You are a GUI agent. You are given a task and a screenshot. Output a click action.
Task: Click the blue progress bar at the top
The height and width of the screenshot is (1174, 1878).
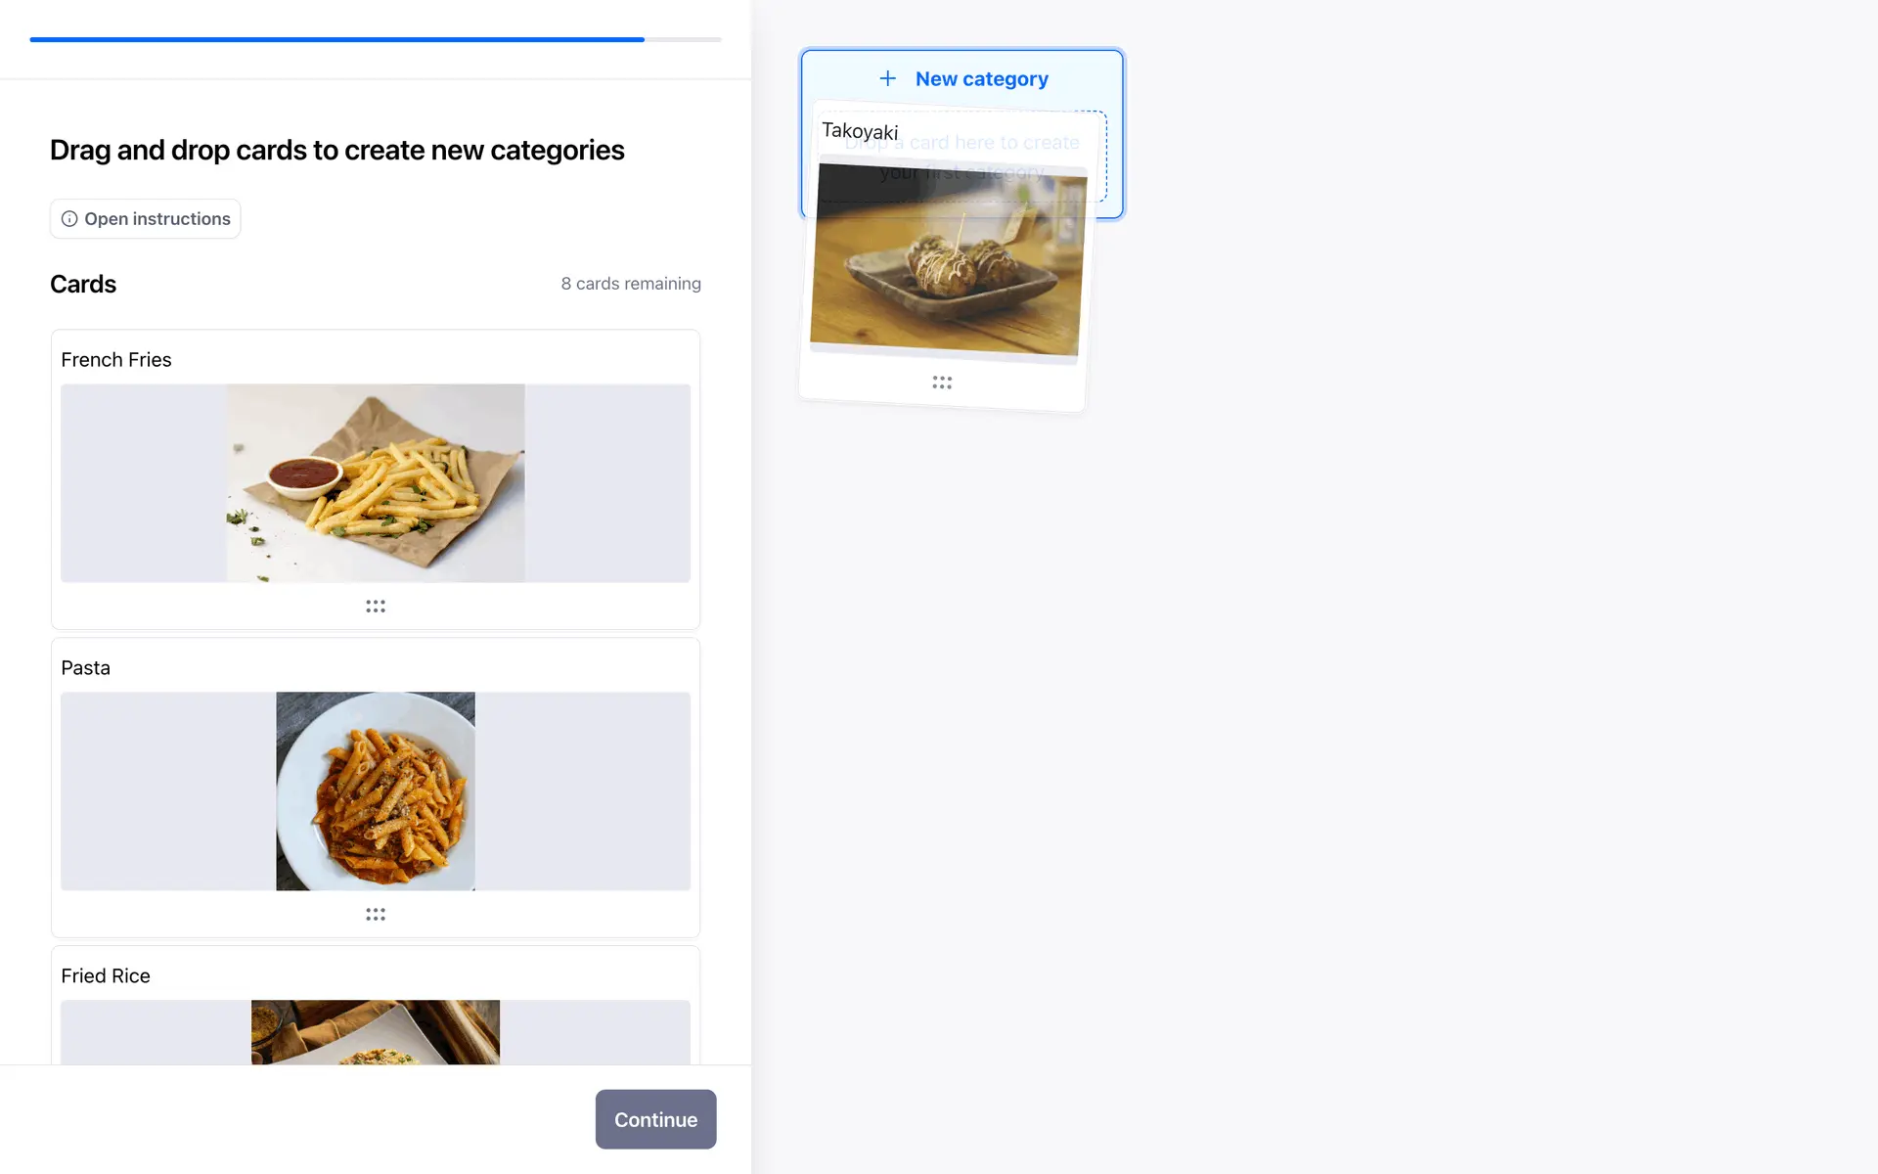click(337, 39)
